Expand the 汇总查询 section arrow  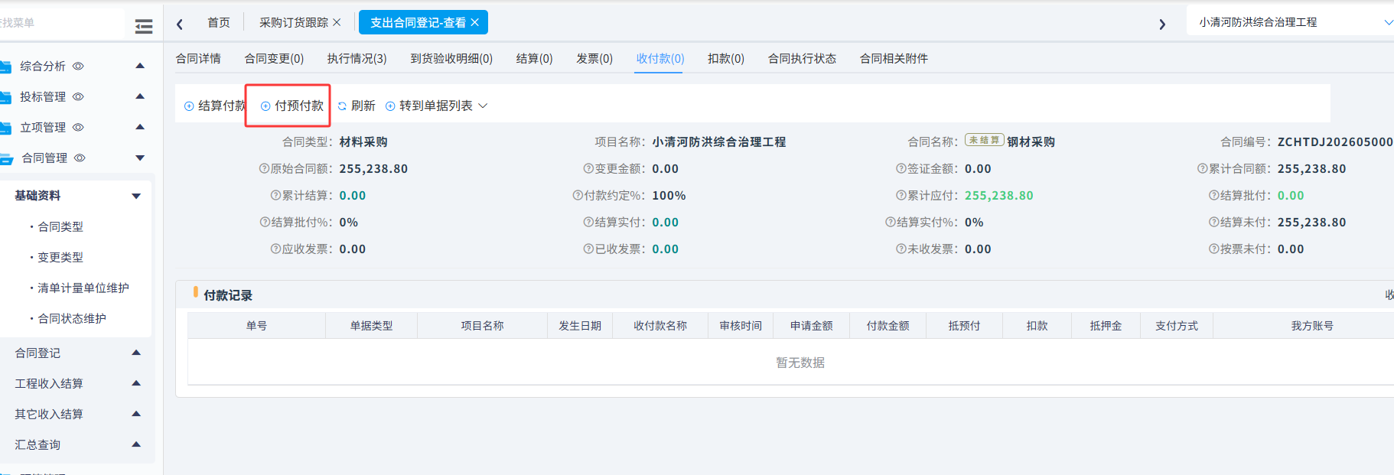click(136, 444)
